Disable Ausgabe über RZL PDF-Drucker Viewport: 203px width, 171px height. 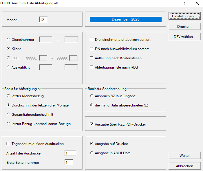pyautogui.click(x=92, y=124)
